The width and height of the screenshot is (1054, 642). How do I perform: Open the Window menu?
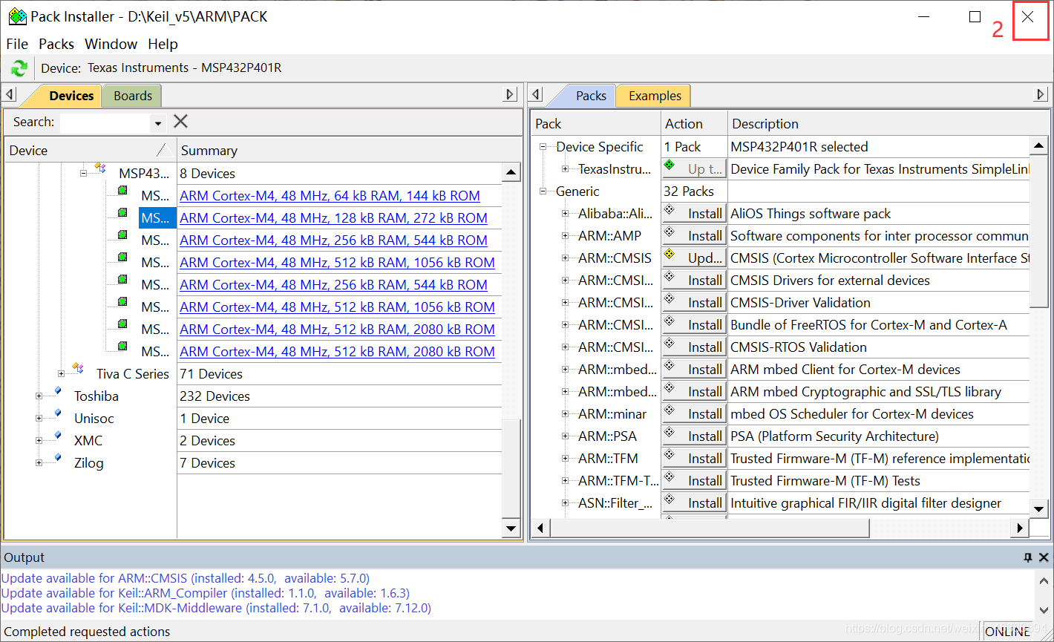click(111, 44)
